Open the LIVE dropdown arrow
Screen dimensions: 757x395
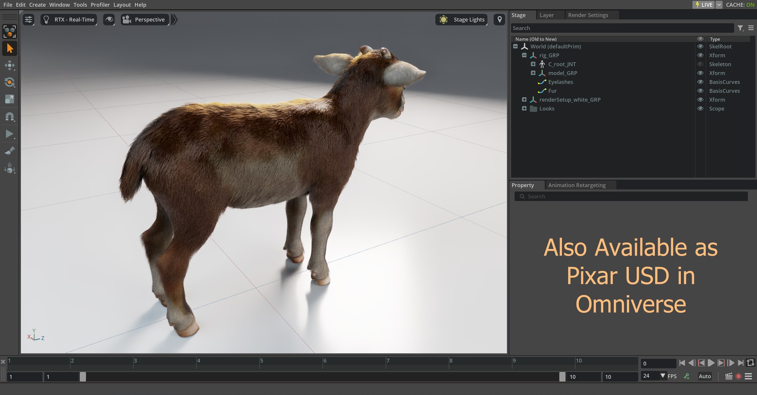(x=719, y=5)
